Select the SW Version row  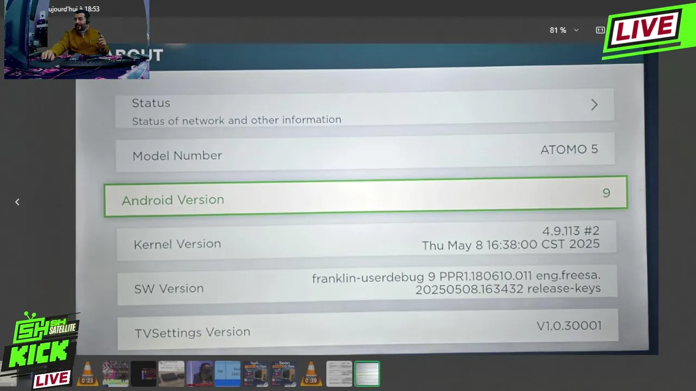[367, 285]
